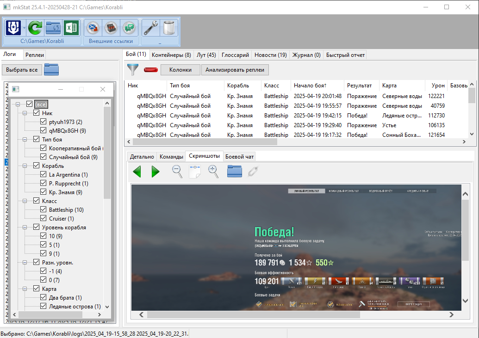The height and width of the screenshot is (338, 479).
Task: Export data with the Excel icon
Action: pyautogui.click(x=71, y=28)
